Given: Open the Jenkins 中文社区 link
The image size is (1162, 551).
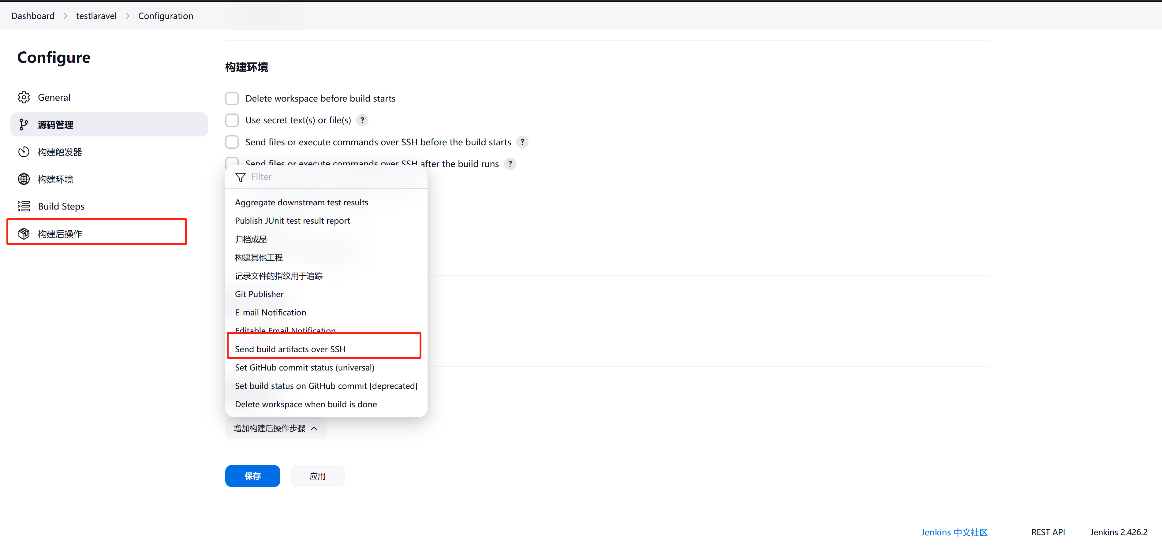Looking at the screenshot, I should [954, 532].
